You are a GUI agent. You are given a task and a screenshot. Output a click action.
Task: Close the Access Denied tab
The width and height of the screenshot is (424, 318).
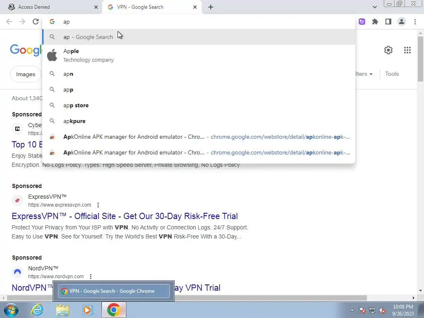[x=96, y=7]
